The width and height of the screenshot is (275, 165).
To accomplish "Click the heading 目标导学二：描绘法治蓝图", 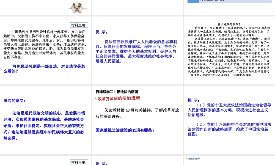I will pyautogui.click(x=117, y=92).
